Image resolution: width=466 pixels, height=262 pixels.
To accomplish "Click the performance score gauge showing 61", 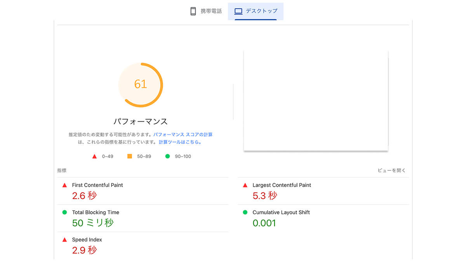I will (x=141, y=85).
